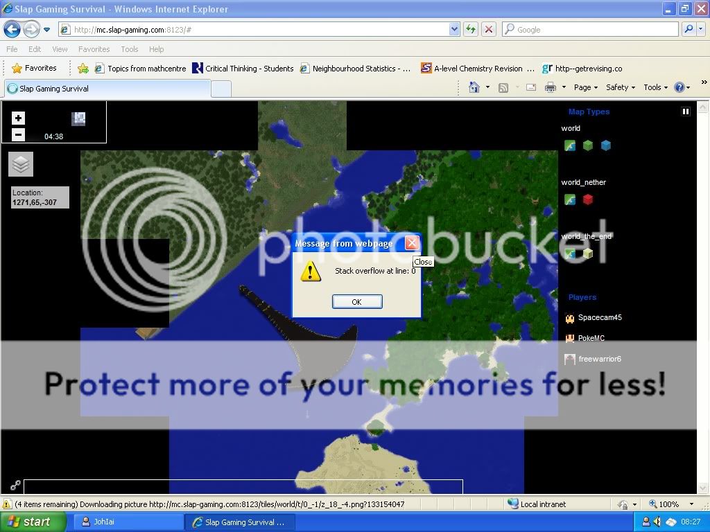Click the map zoom in plus button
Image resolution: width=710 pixels, height=532 pixels.
coord(19,118)
